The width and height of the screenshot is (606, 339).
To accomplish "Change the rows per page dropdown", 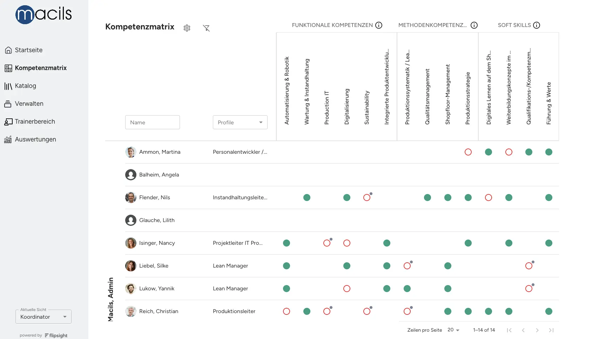I will click(453, 330).
